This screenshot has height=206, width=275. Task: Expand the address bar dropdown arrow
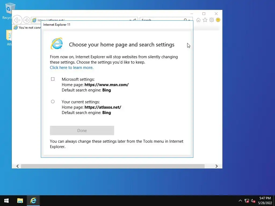(130, 20)
